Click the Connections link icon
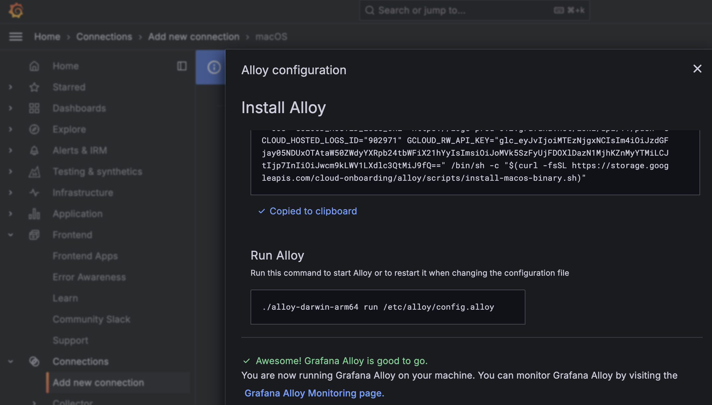 (x=34, y=361)
